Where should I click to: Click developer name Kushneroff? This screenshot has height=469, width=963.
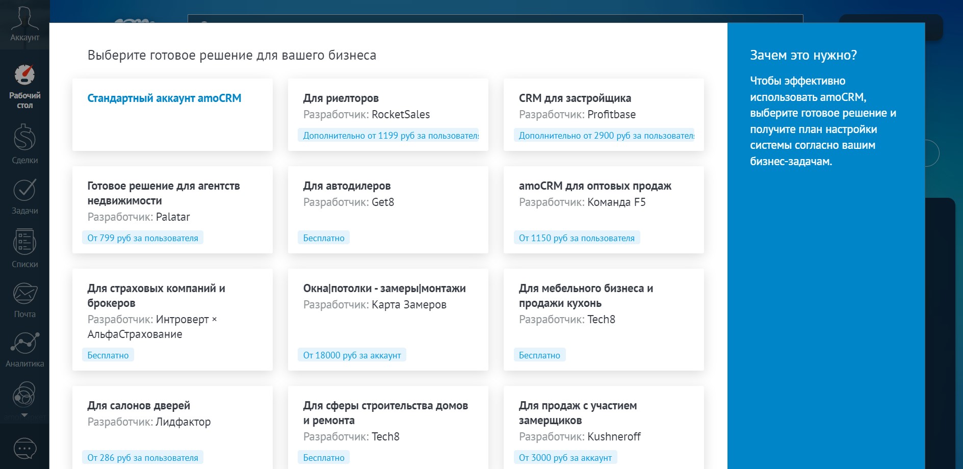click(614, 437)
